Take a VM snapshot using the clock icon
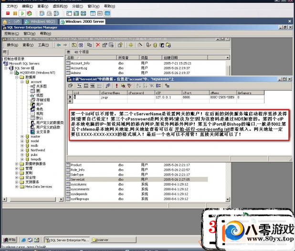This screenshot has height=251, width=295. (x=42, y=13)
